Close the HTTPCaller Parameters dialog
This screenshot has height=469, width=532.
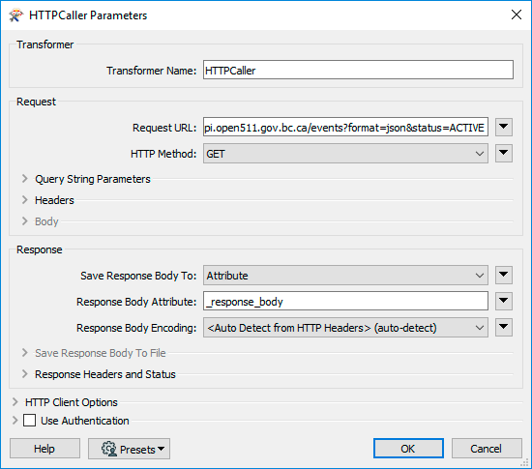point(517,15)
